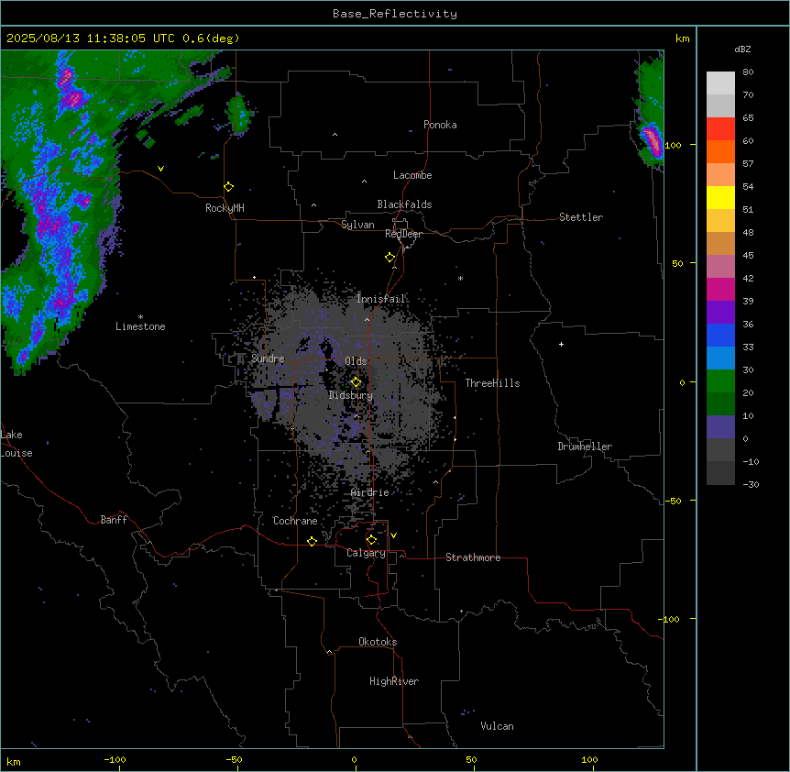790x772 pixels.
Task: Click the mauve 45 dBZ legend swatch
Action: pos(720,267)
